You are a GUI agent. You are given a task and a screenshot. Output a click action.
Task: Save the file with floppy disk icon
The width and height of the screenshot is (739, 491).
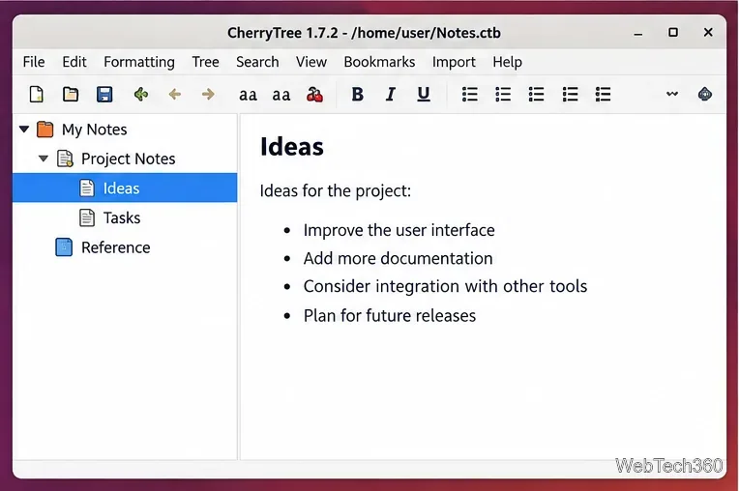click(x=104, y=94)
